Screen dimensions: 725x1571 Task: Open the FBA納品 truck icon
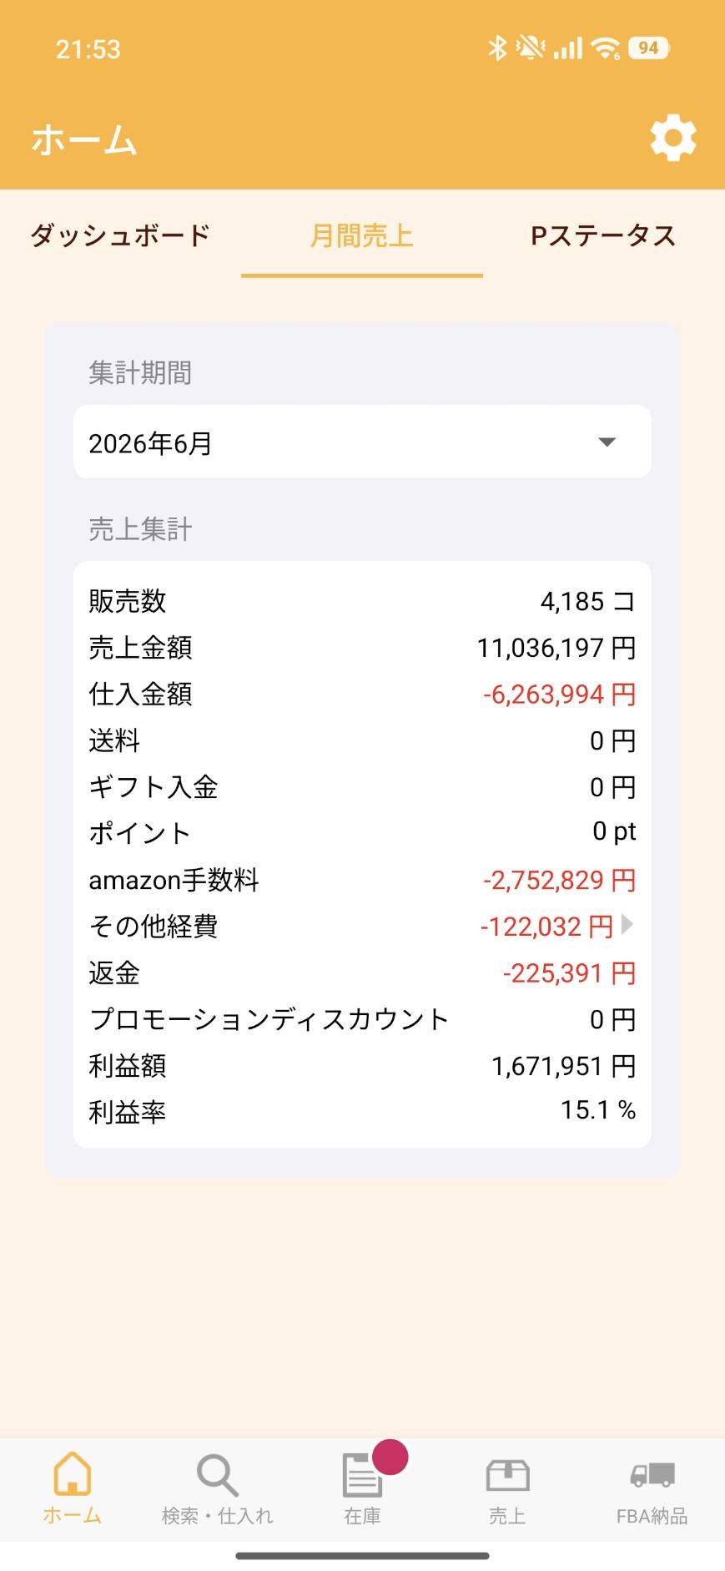(x=652, y=1475)
